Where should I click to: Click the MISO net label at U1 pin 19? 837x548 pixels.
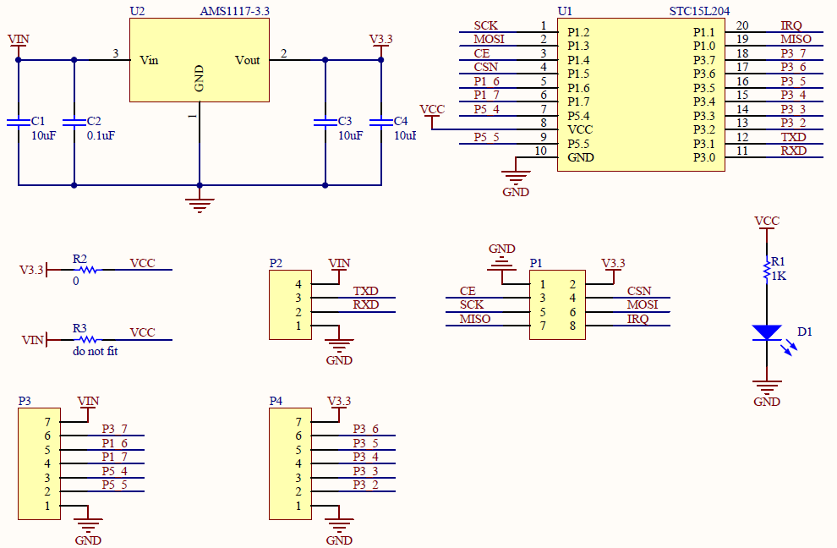pos(796,39)
